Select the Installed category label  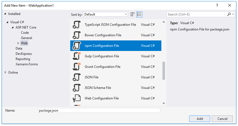(x=14, y=14)
